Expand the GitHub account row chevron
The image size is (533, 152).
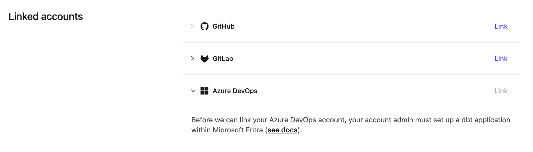(193, 26)
